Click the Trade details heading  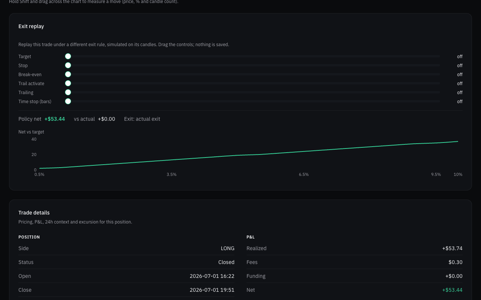[34, 213]
